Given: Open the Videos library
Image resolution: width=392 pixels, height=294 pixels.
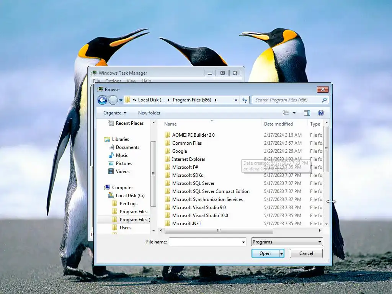Looking at the screenshot, I should 119,171.
